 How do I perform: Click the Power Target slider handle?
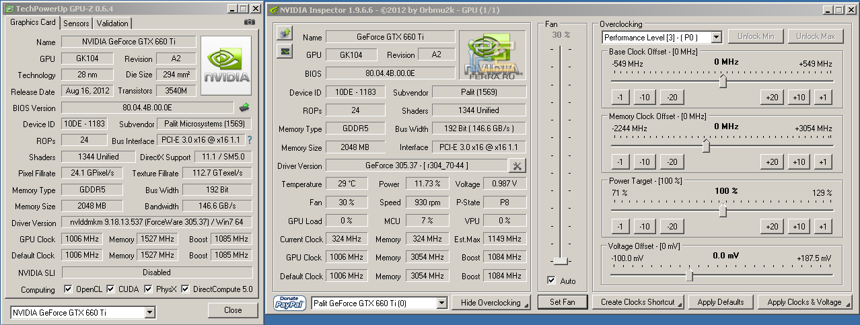point(723,211)
